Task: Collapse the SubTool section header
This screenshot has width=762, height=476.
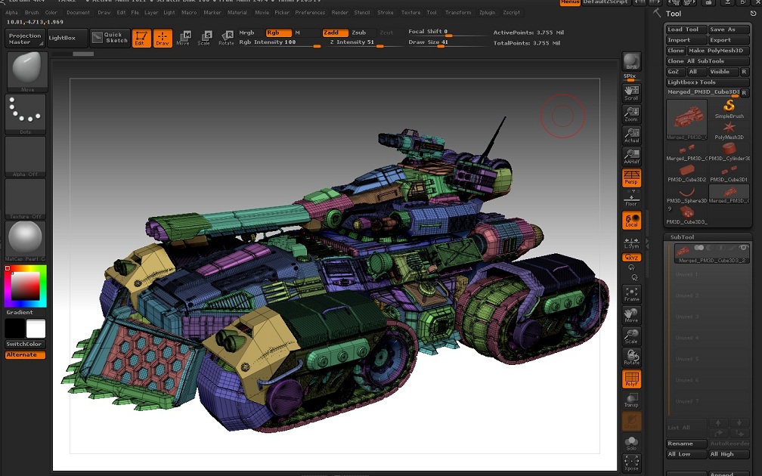Action: [683, 237]
